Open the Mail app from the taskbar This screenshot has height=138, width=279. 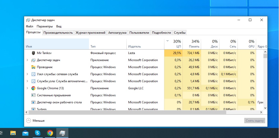point(25,133)
